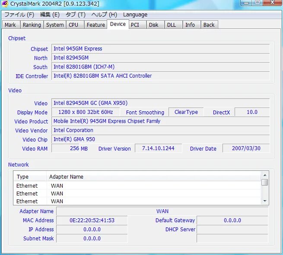Image resolution: width=283 pixels, height=255 pixels.
Task: Click the Video section heading
Action: click(15, 90)
